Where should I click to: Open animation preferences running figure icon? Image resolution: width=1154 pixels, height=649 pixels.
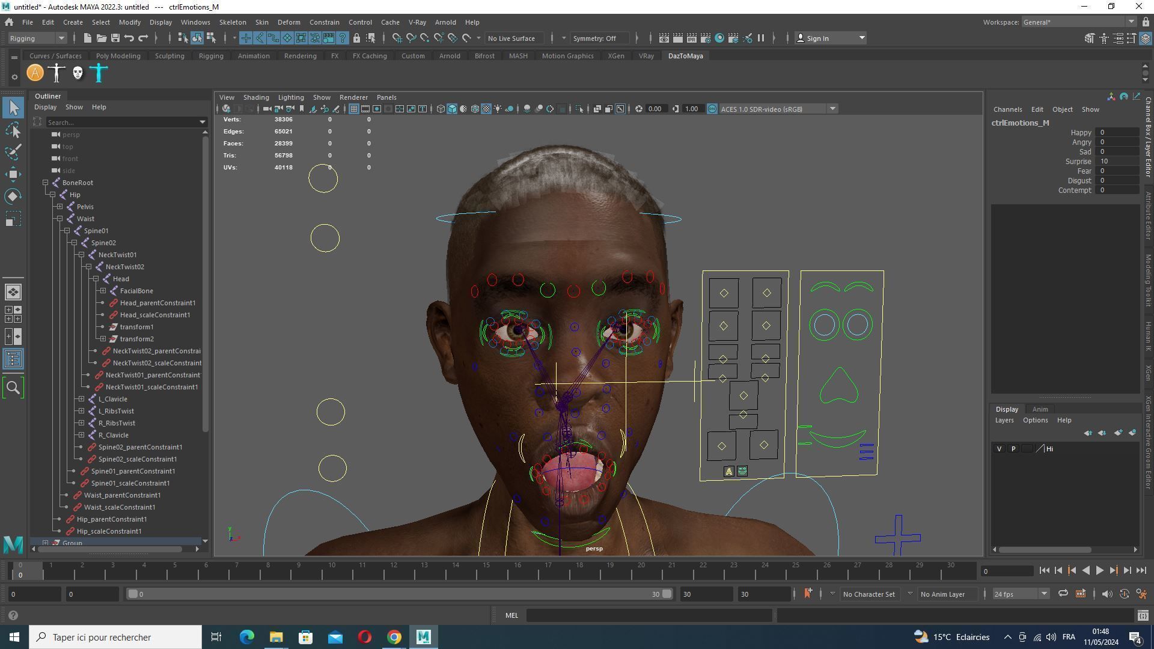(1141, 594)
